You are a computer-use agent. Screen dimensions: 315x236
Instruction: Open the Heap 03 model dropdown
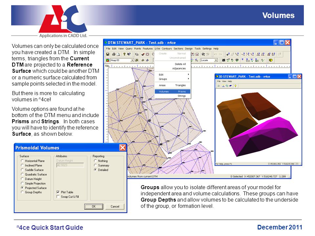[x=132, y=60]
